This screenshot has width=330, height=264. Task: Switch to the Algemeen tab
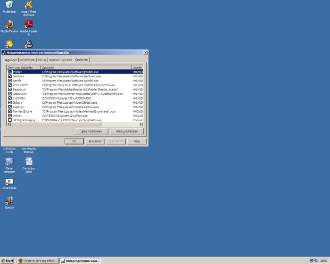click(11, 60)
